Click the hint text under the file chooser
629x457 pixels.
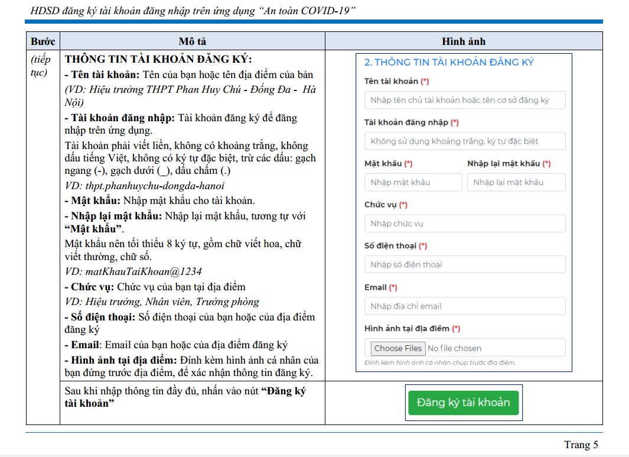[439, 362]
